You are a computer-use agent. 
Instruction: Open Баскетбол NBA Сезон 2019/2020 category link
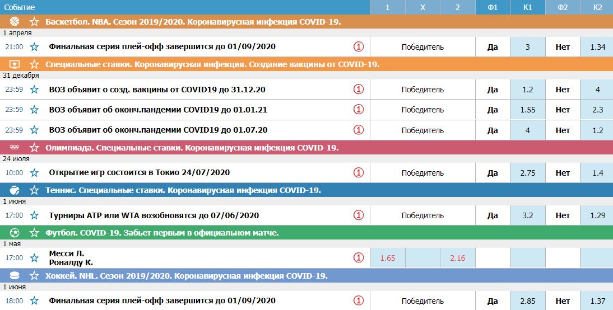[x=193, y=22]
